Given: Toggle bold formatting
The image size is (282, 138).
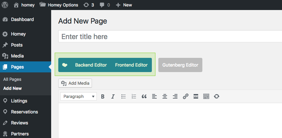Looking at the screenshot, I should (103, 97).
